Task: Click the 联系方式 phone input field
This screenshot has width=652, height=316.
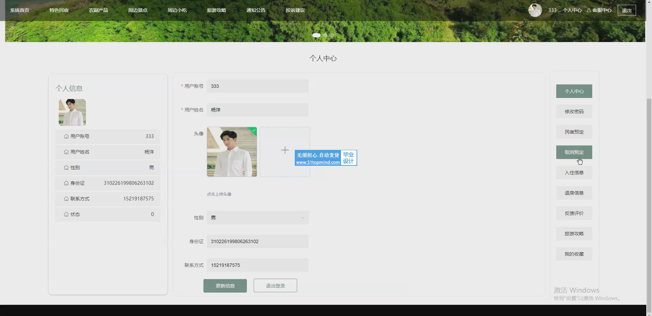Action: click(258, 265)
